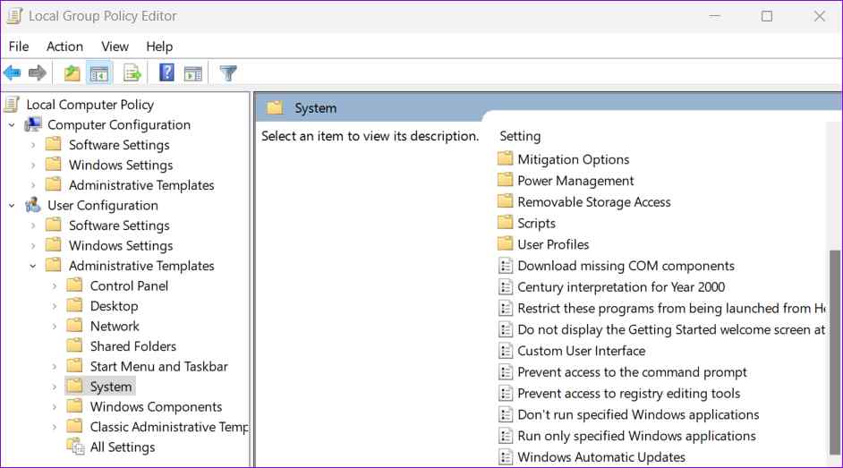Click the Forward arrow toolbar icon
Image resolution: width=843 pixels, height=468 pixels.
coord(38,73)
